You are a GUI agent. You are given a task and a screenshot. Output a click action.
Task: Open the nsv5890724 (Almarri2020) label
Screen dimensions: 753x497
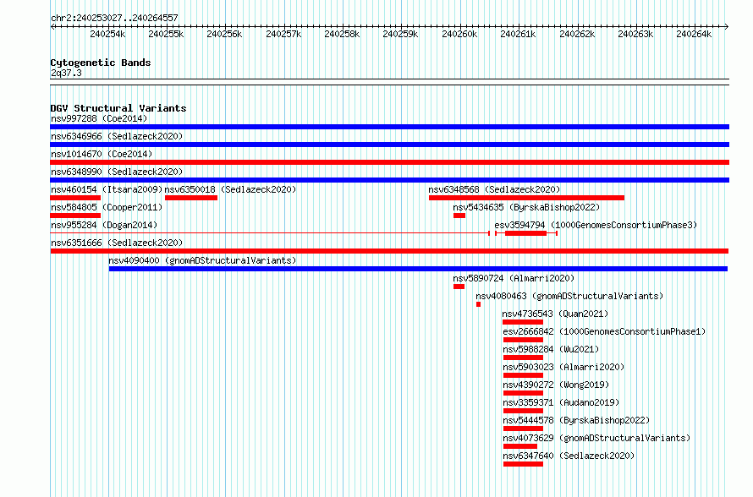point(514,278)
